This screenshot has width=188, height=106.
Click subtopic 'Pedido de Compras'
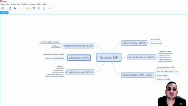click(165, 52)
